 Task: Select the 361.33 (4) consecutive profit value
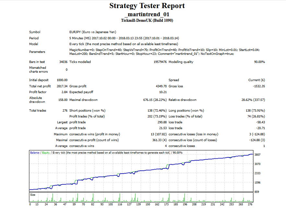(160, 140)
